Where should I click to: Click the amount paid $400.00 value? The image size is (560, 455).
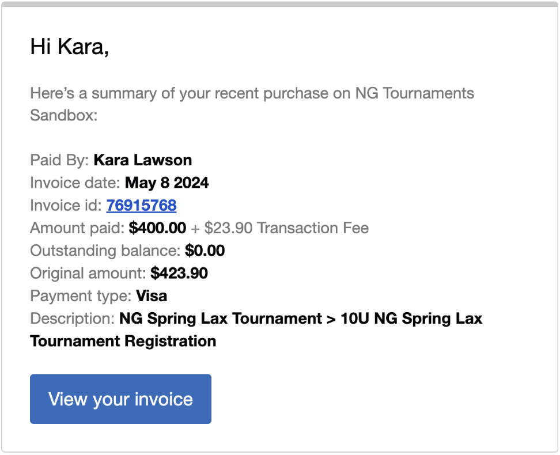pos(157,228)
